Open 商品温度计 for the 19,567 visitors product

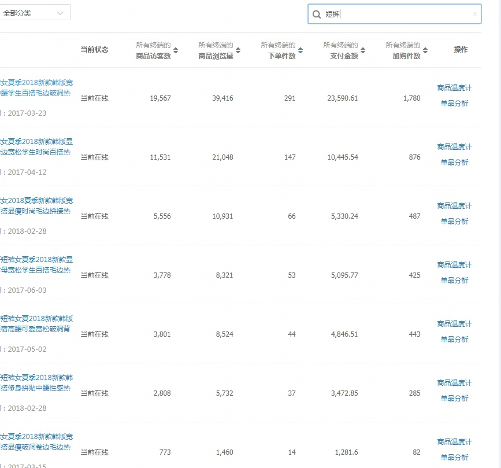click(x=454, y=88)
